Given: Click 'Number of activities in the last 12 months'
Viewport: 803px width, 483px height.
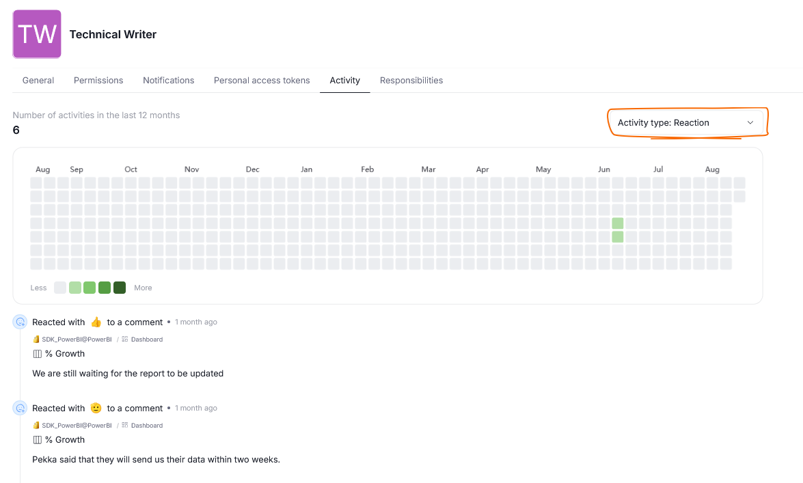Looking at the screenshot, I should (96, 115).
